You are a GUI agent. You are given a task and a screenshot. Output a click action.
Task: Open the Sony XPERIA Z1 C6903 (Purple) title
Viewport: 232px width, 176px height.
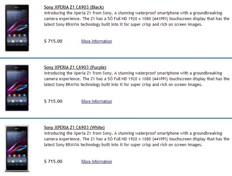pos(75,67)
